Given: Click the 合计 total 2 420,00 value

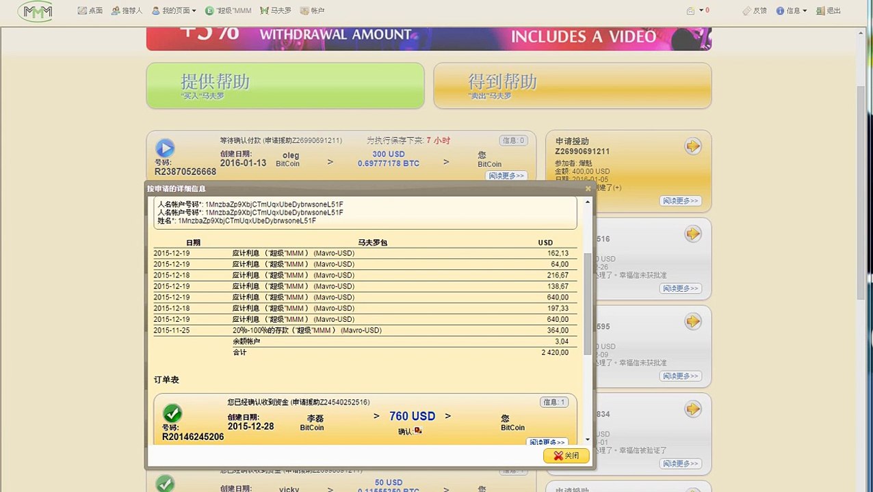Looking at the screenshot, I should [555, 353].
